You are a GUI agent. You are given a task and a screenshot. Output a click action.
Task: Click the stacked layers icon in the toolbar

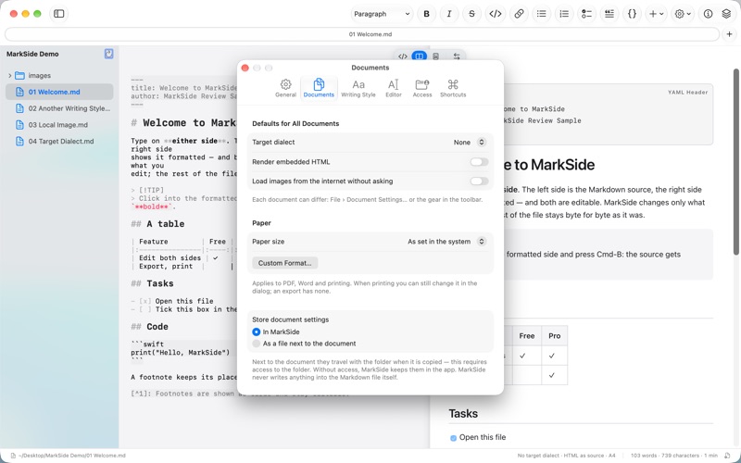point(726,14)
